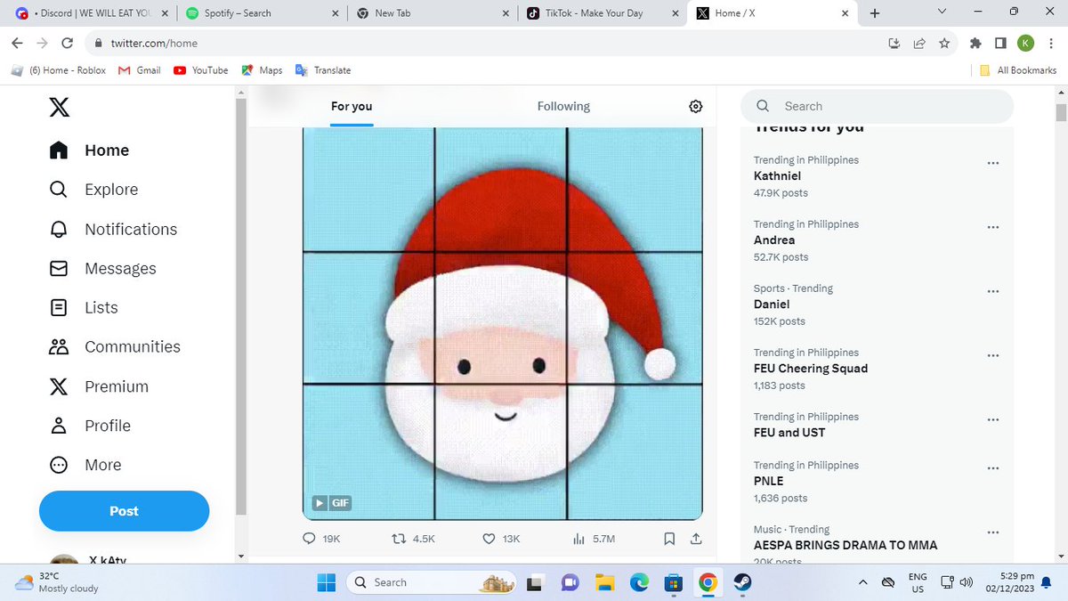Open Chrome three-dot menu

point(1050,43)
